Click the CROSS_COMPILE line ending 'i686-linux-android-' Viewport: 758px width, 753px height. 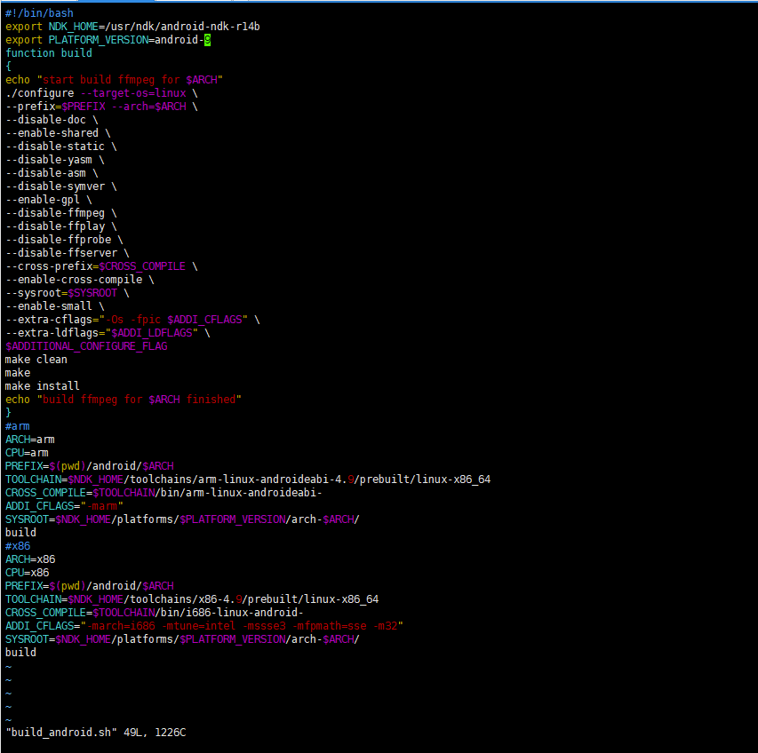pos(155,613)
